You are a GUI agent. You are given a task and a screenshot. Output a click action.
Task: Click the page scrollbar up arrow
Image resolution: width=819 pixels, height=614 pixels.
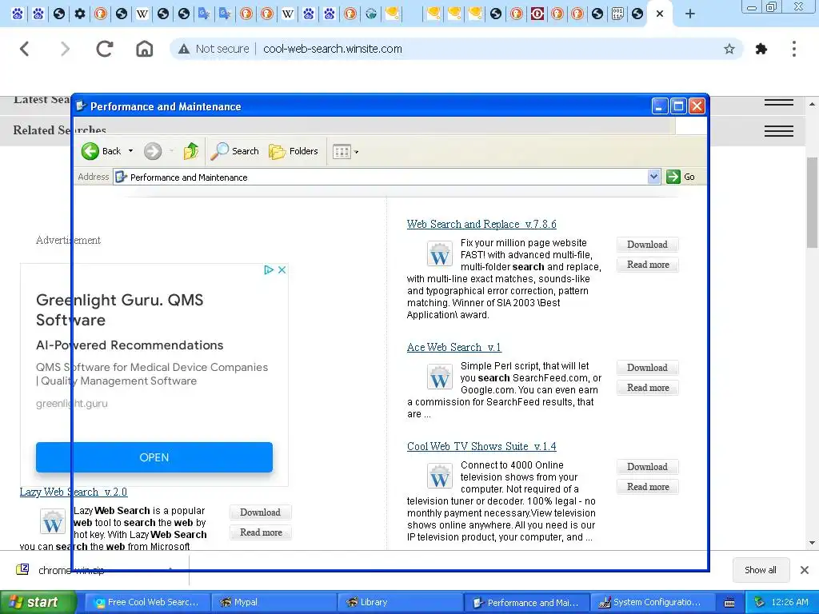813,104
